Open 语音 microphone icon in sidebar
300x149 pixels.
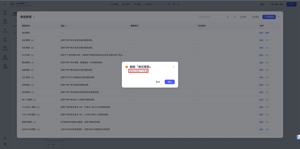coord(5,39)
